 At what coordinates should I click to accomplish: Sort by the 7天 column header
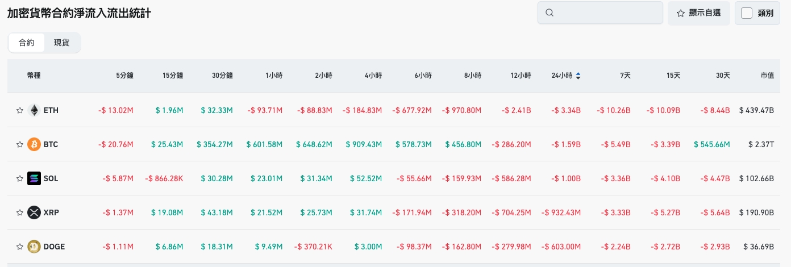(625, 76)
